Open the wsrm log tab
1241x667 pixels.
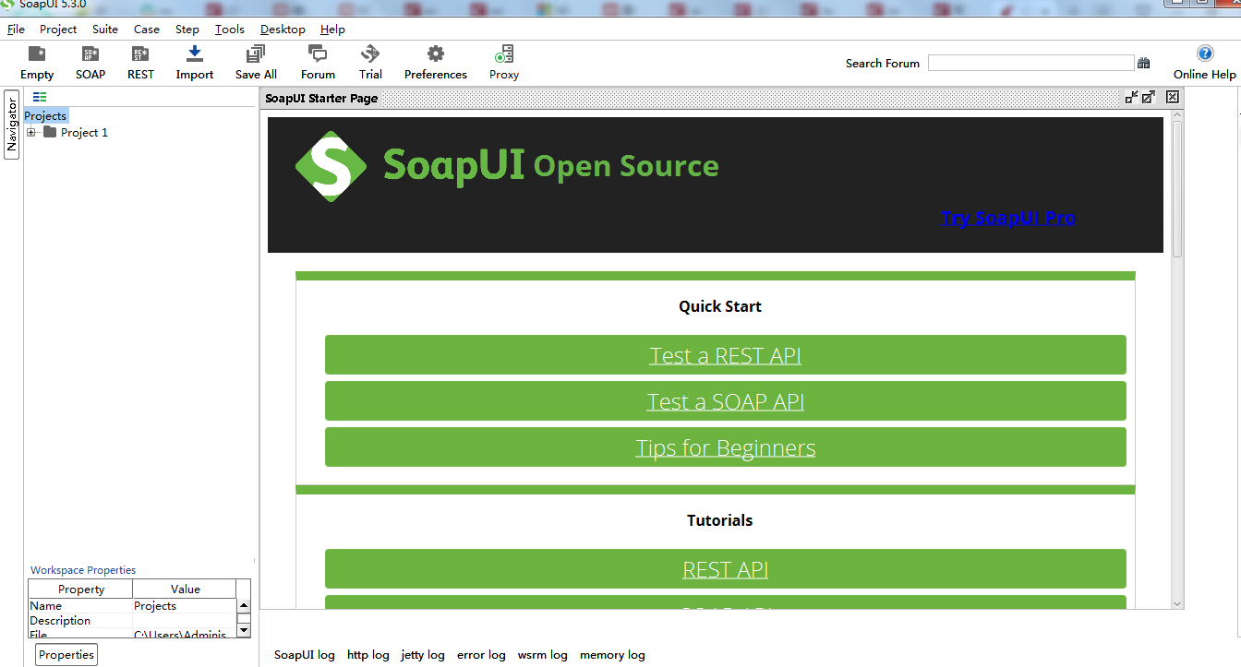coord(543,655)
